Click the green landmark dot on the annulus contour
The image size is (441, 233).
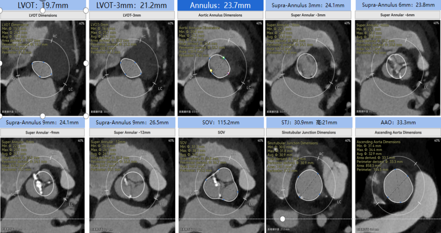tap(224, 58)
